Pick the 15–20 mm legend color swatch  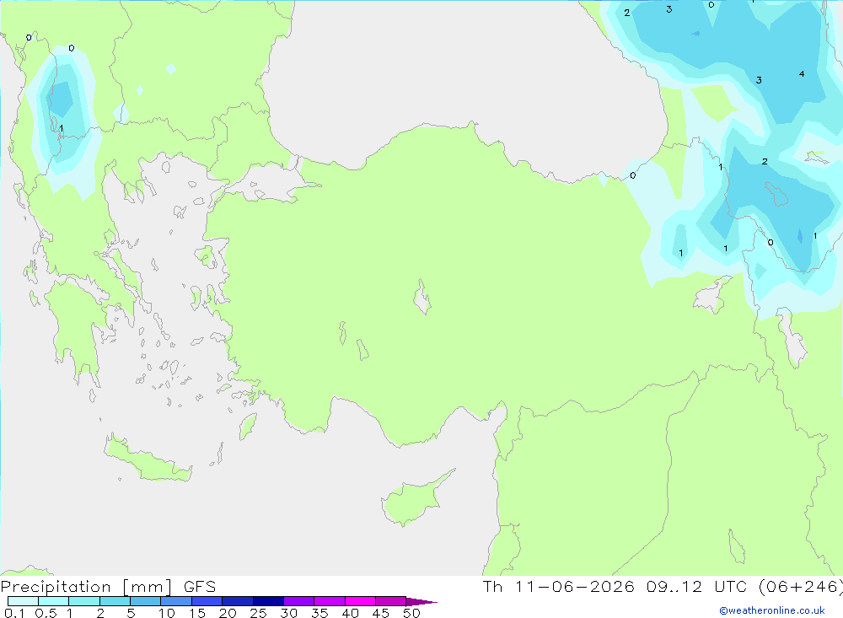click(x=207, y=601)
